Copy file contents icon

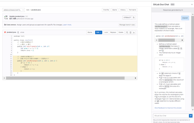pos(127,32)
